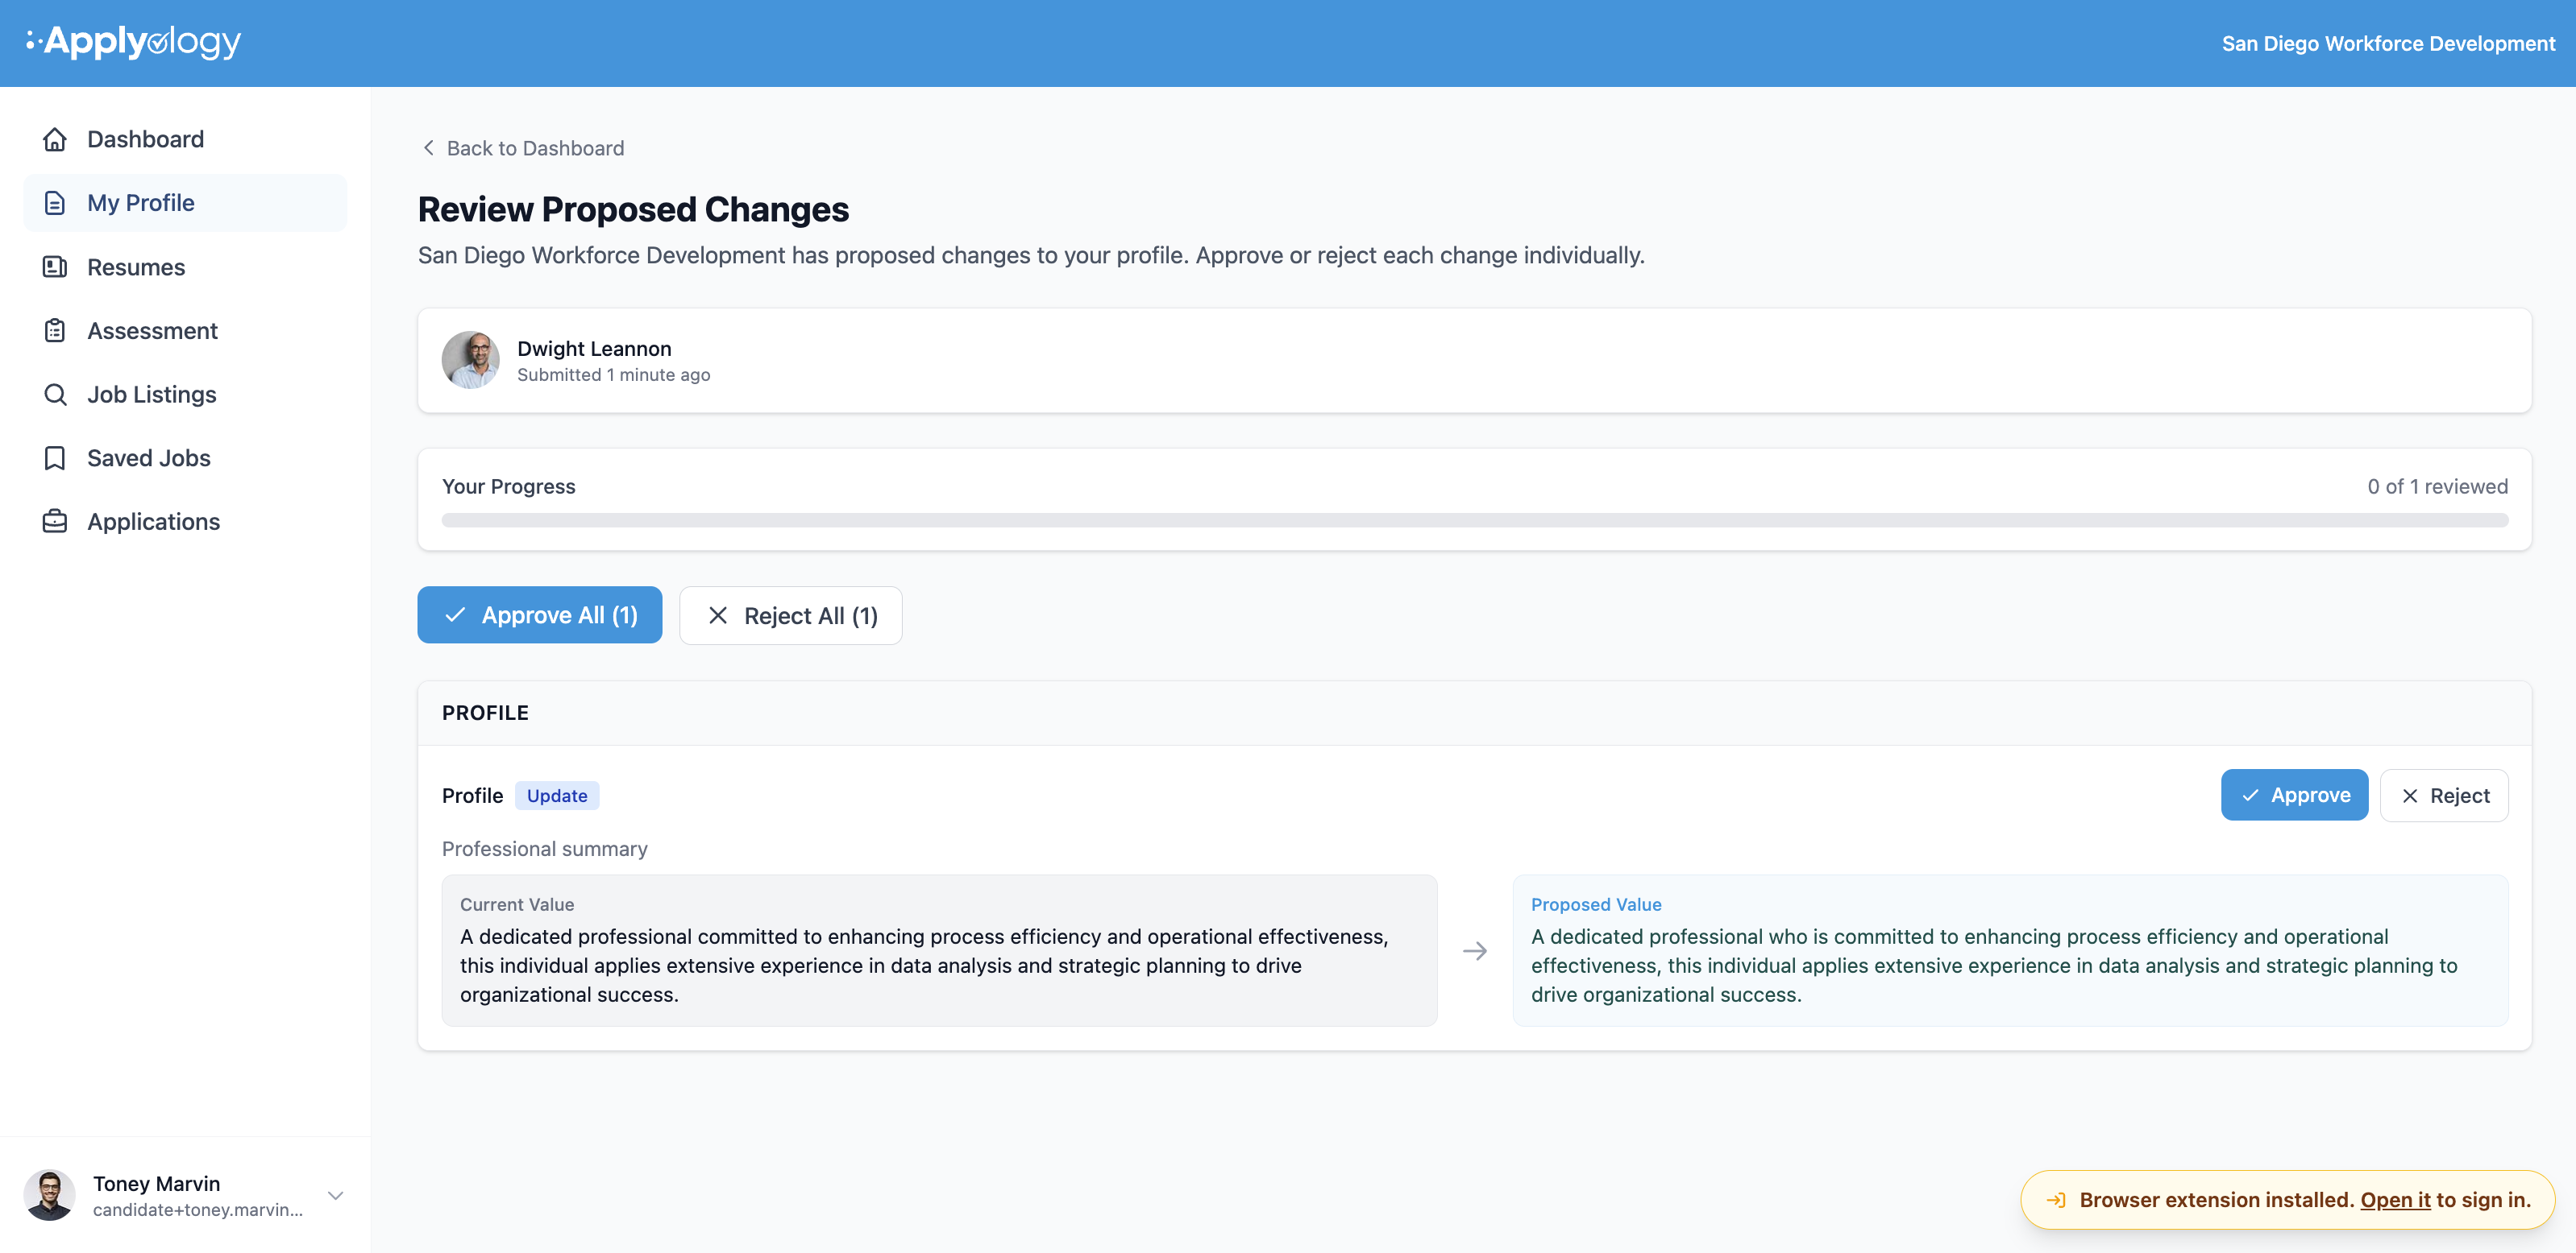Go to the Assessment page

pyautogui.click(x=185, y=331)
